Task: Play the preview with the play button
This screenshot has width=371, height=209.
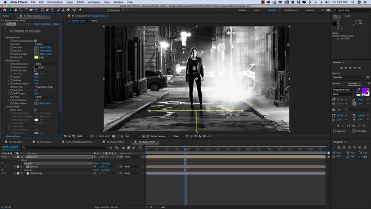Action: tap(350, 68)
